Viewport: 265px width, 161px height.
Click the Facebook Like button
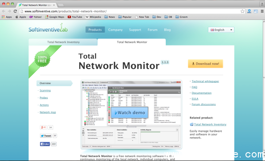pyautogui.click(x=45, y=144)
